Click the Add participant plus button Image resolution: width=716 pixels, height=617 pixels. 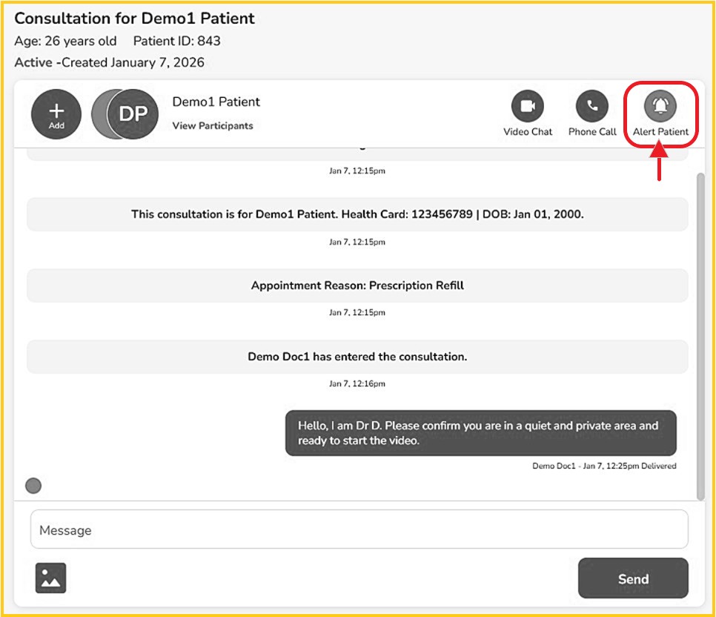(56, 114)
